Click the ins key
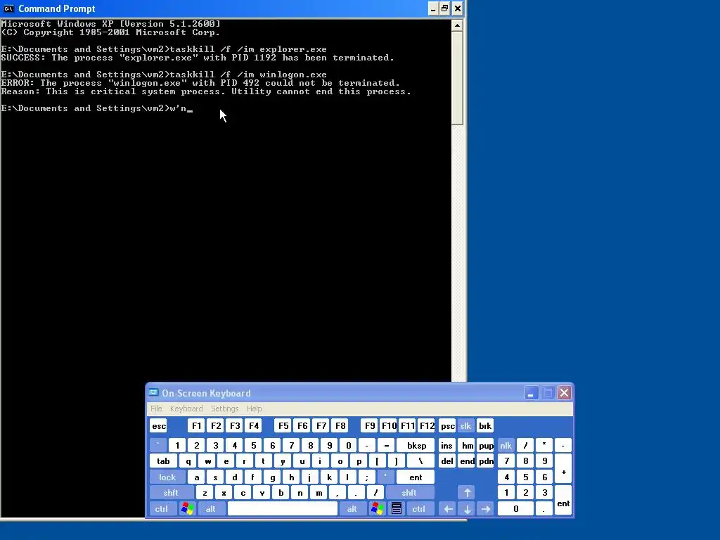The width and height of the screenshot is (720, 540). 447,445
